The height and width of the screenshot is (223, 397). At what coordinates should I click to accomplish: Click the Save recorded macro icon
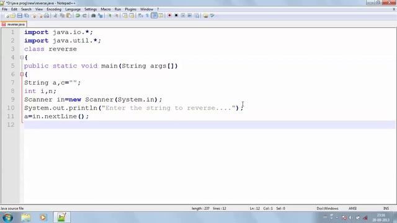197,15
